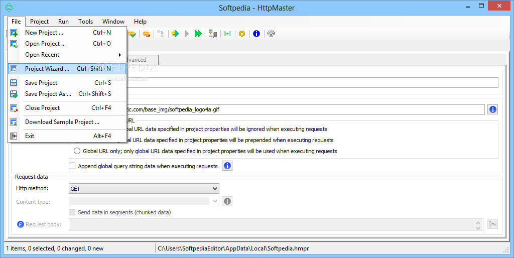The image size is (514, 258).
Task: Click the info icon next to append query string
Action: tap(227, 166)
